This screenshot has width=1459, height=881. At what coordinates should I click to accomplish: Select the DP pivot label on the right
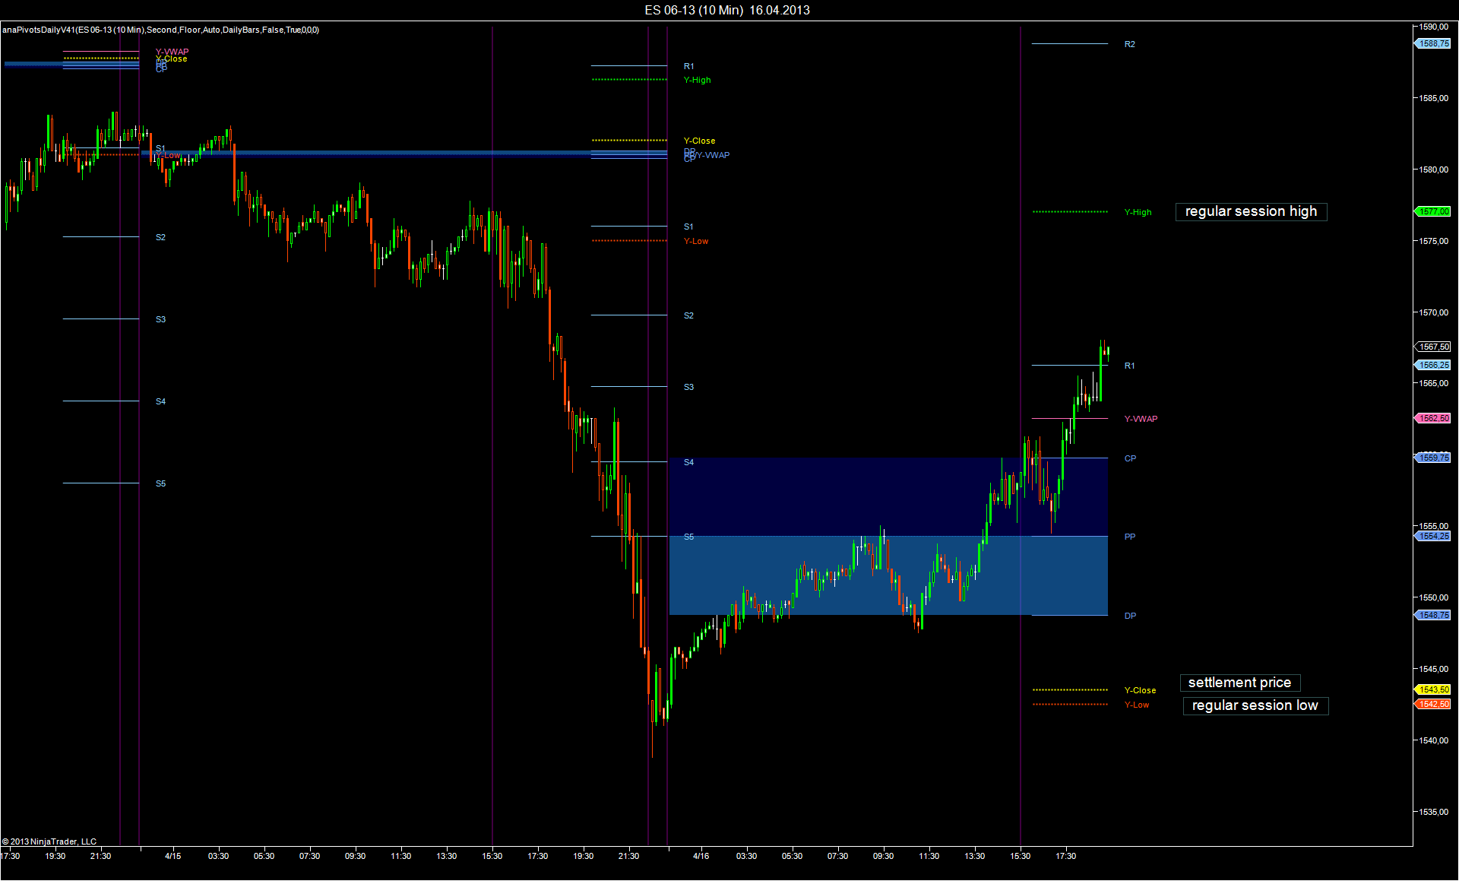[x=1130, y=616]
